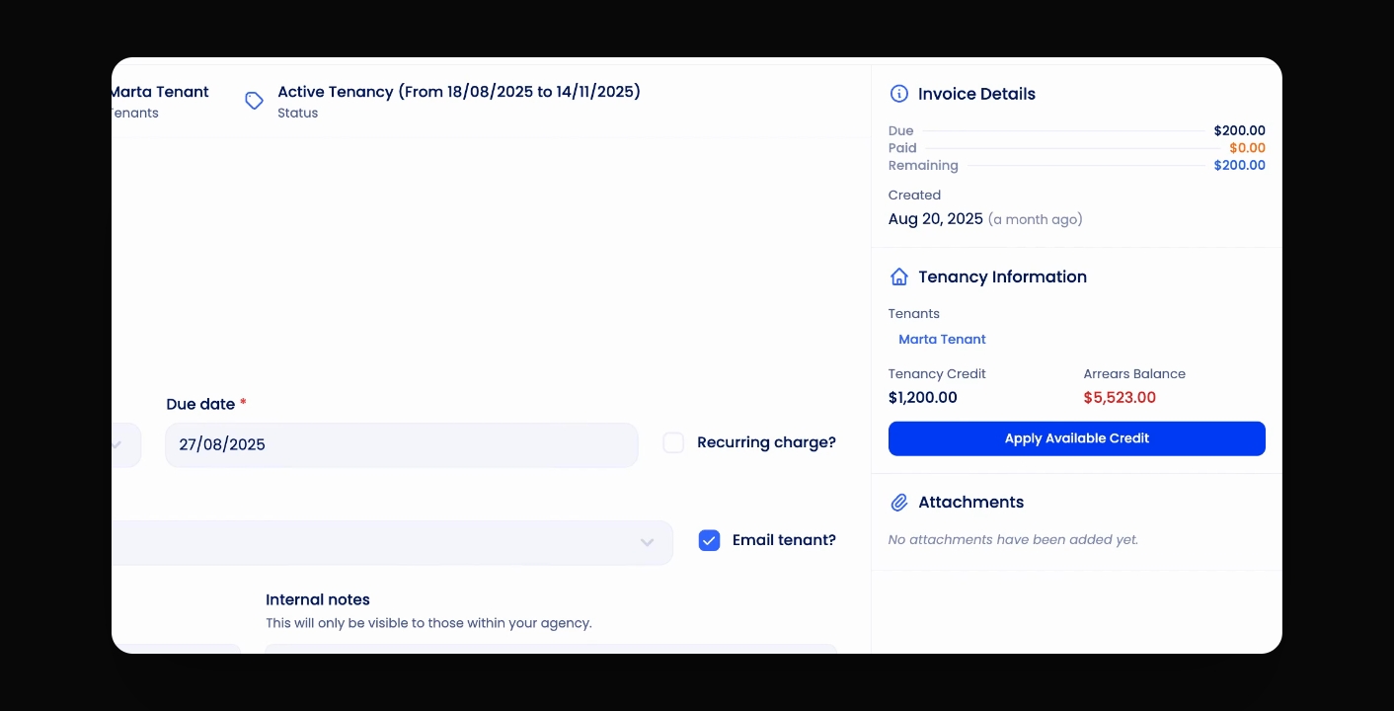Screen dimensions: 1394x711
Task: Click the Invoice Details heading
Action: (976, 94)
